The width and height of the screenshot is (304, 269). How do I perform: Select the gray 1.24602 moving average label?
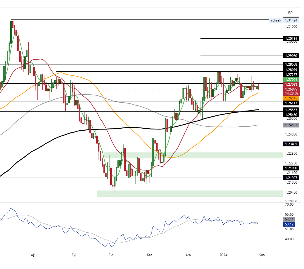click(290, 125)
